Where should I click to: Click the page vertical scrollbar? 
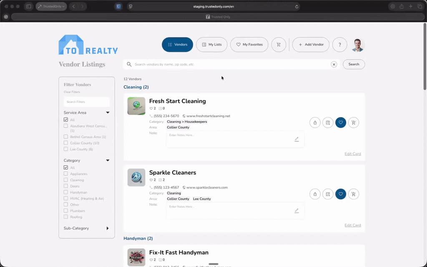click(425, 57)
